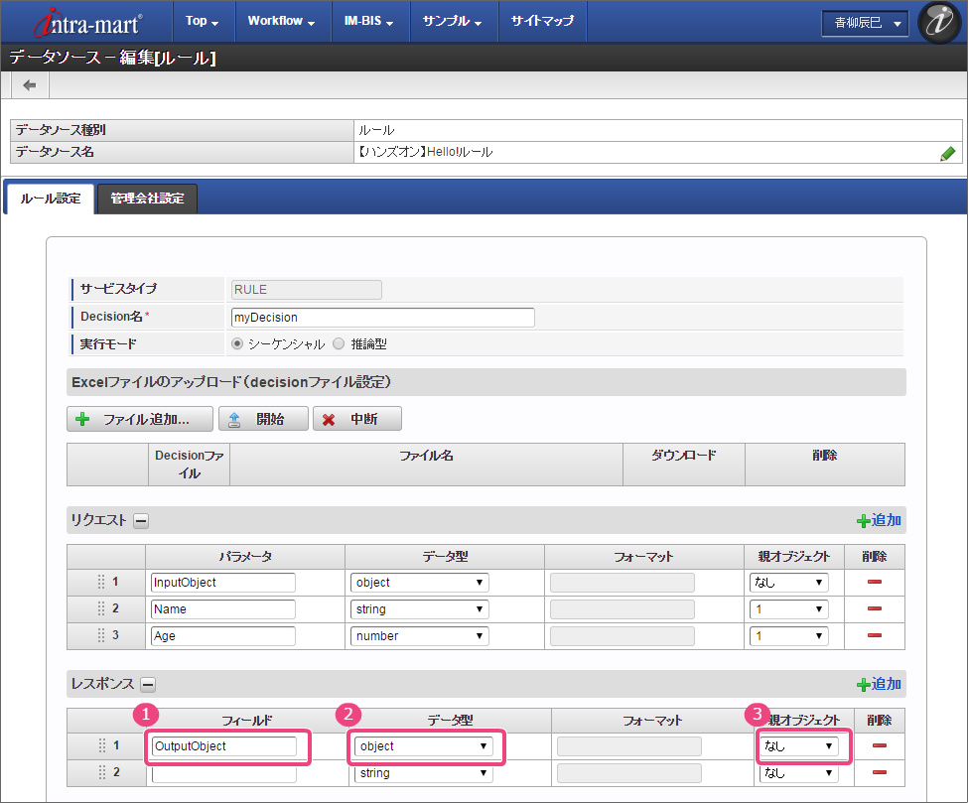Select the シーケンシャル execution mode

(237, 343)
